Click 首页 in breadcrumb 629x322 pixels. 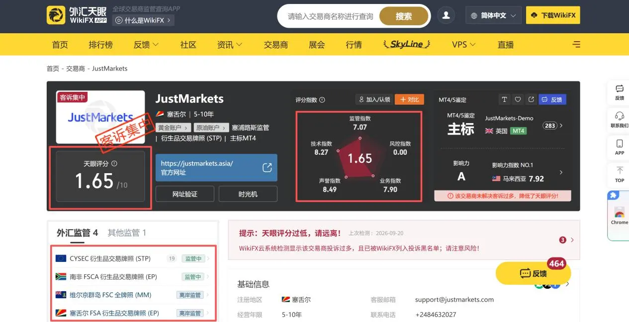pos(53,68)
